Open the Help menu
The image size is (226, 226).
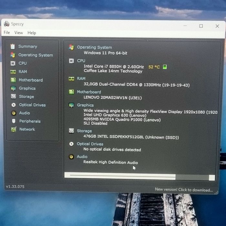[32, 33]
